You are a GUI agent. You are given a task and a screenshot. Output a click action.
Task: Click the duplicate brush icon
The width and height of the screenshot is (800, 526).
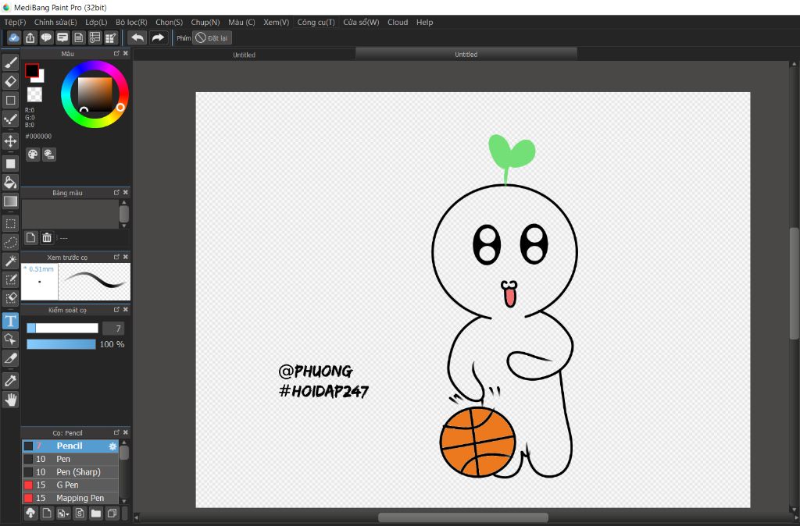tap(112, 513)
